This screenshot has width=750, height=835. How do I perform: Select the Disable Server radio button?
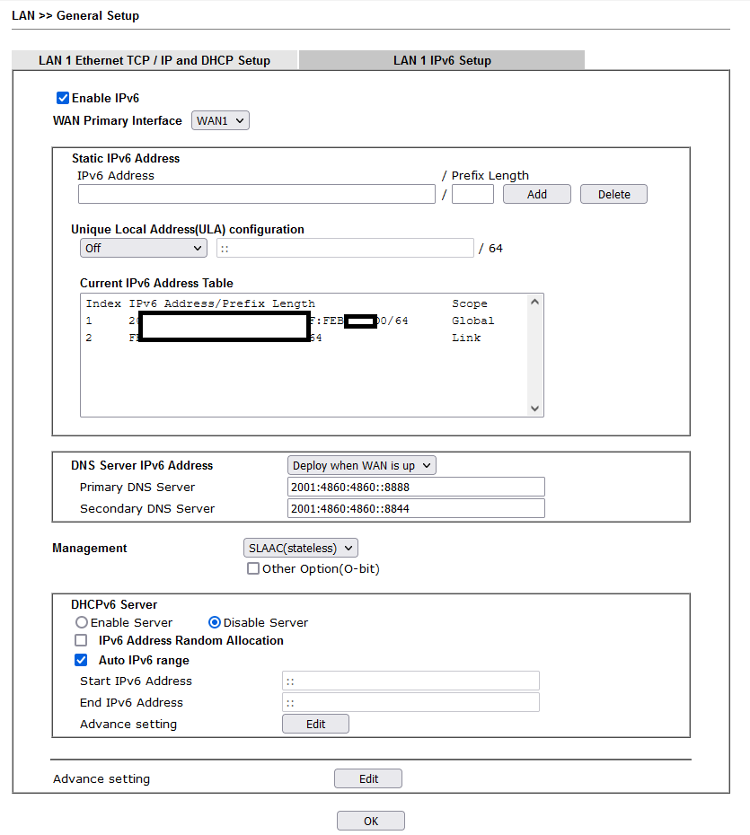coord(215,622)
